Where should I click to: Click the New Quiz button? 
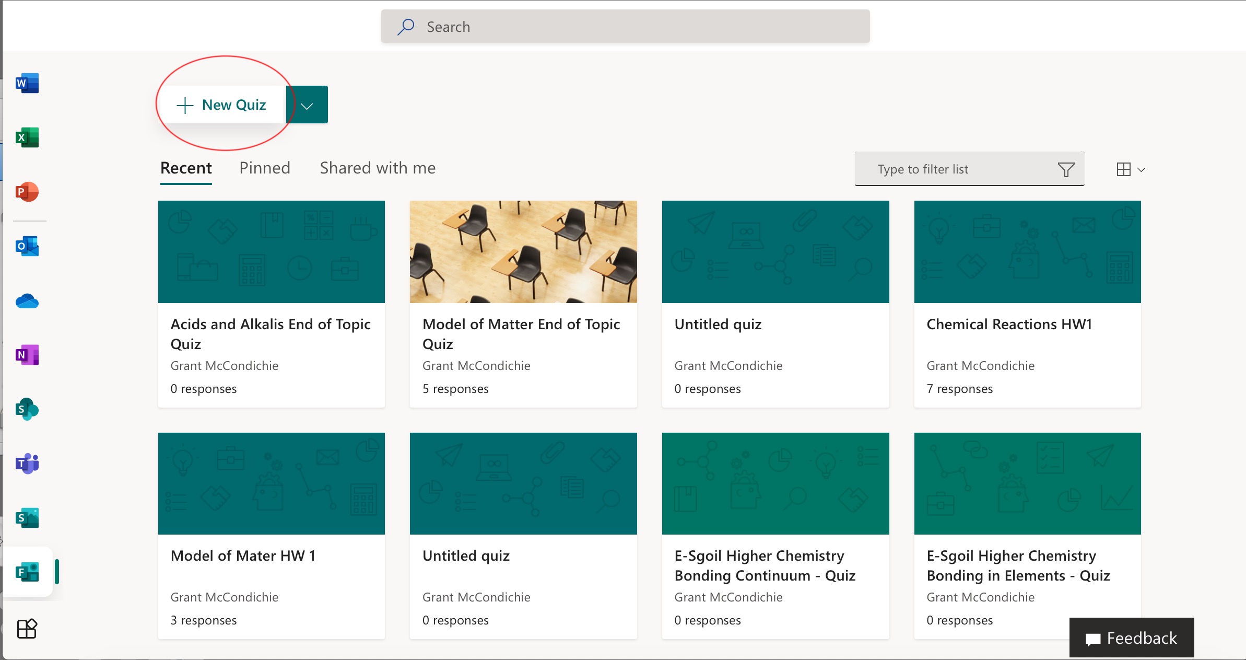point(222,105)
